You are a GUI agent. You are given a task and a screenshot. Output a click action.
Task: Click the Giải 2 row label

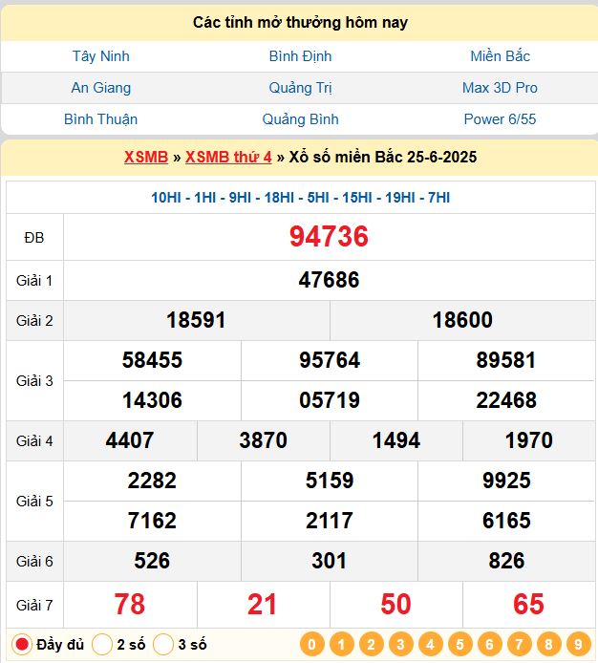[x=34, y=321]
